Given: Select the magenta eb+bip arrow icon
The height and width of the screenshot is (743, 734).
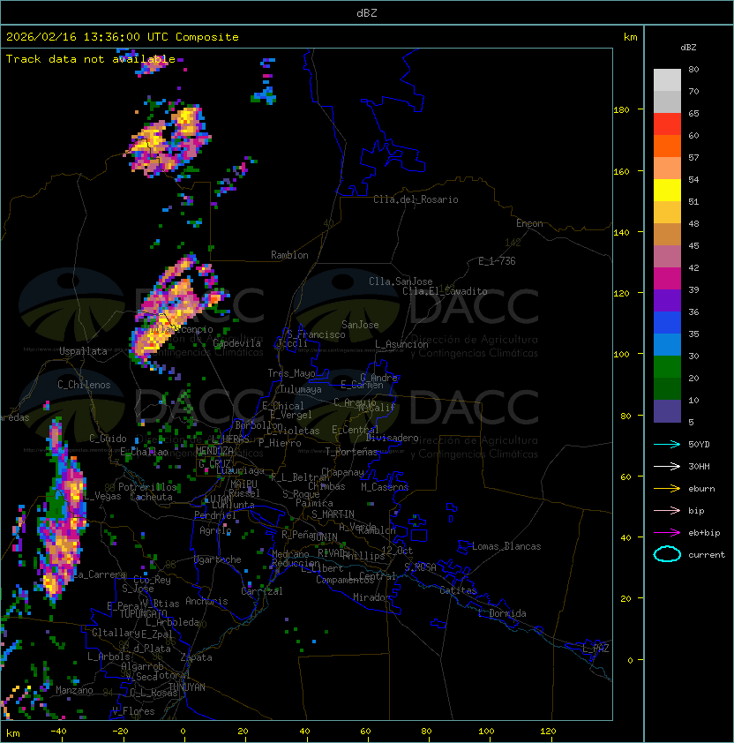Looking at the screenshot, I should (x=667, y=533).
